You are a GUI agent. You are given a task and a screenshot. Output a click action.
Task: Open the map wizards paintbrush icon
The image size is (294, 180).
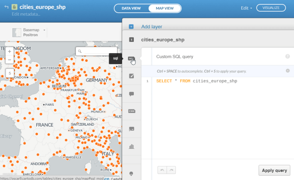coord(131,76)
